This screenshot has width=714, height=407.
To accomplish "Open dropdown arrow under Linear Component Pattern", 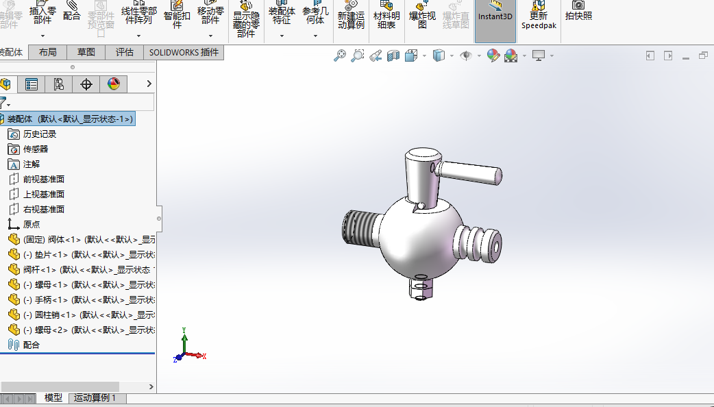I will click(139, 36).
